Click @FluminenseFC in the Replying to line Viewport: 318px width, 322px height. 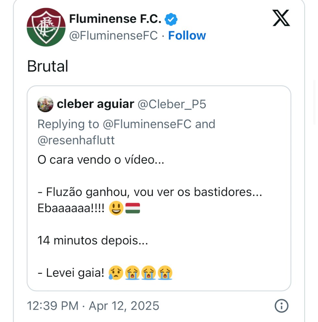click(x=147, y=124)
